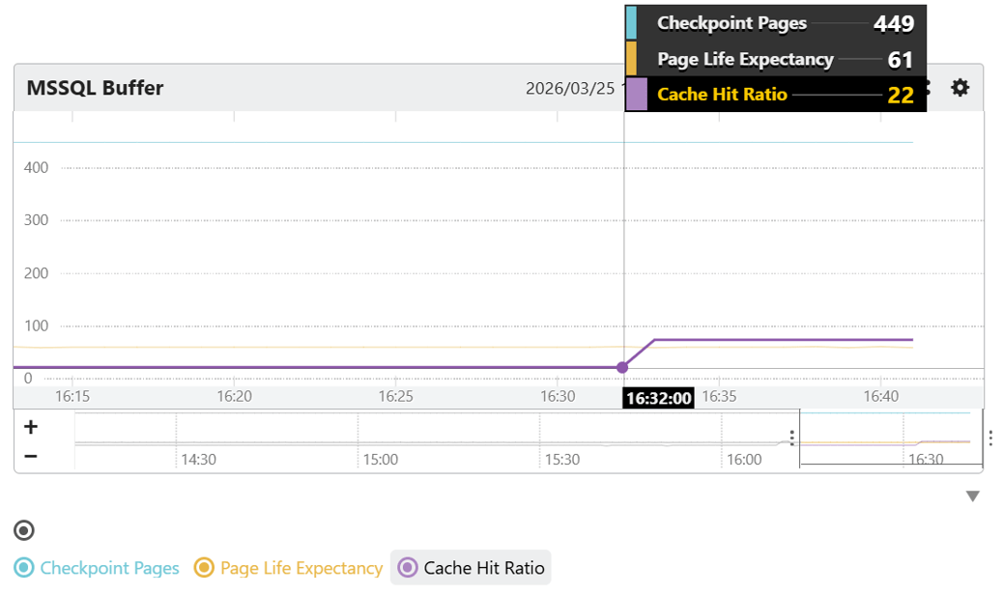Click the yellow Page Life Expectancy tooltip swatch
Viewport: 1003px width, 594px height.
coord(631,59)
